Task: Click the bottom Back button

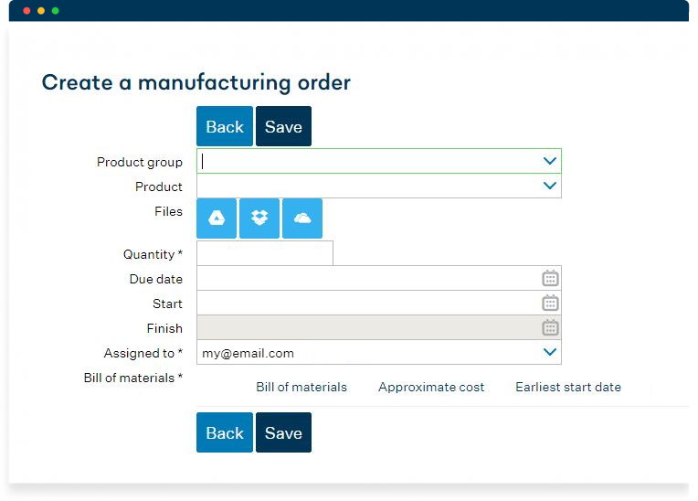Action: tap(225, 432)
